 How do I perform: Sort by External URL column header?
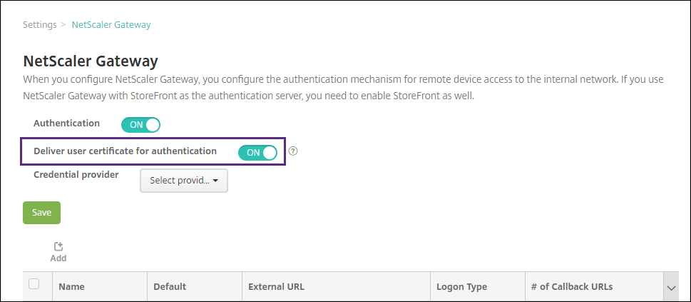(276, 287)
